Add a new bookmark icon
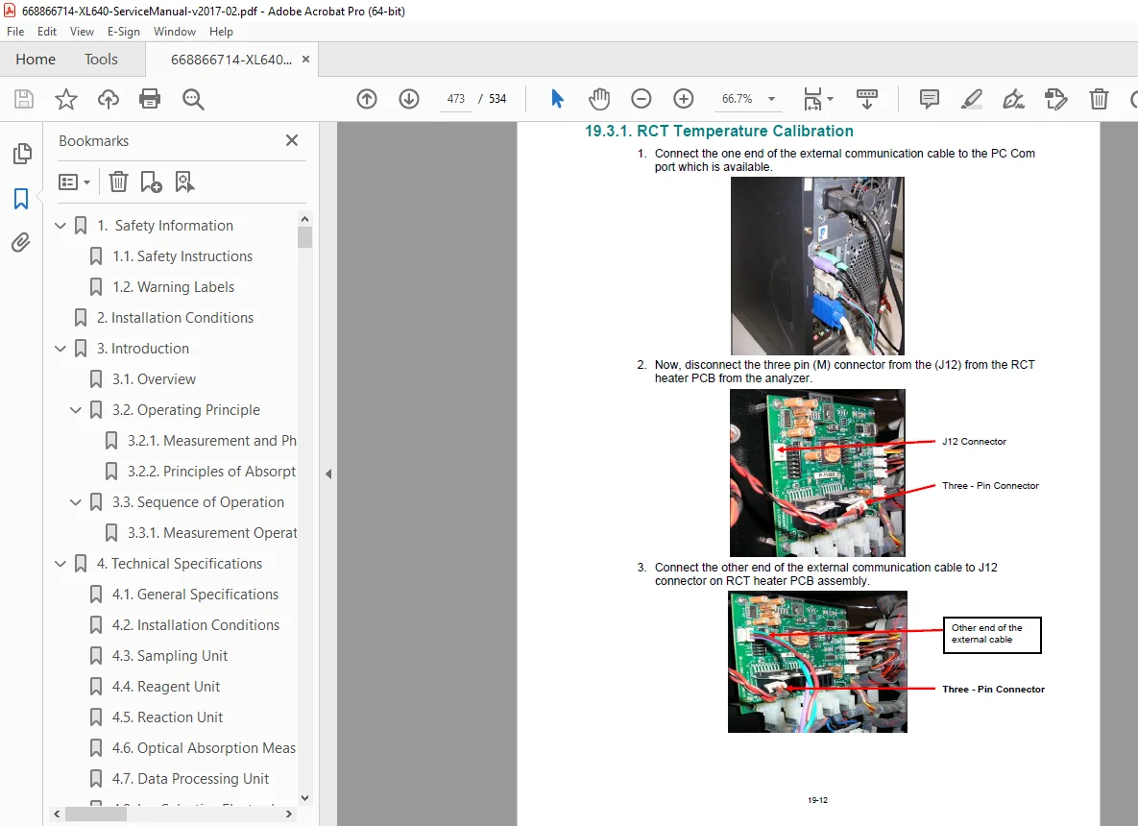The width and height of the screenshot is (1138, 826). [x=151, y=182]
